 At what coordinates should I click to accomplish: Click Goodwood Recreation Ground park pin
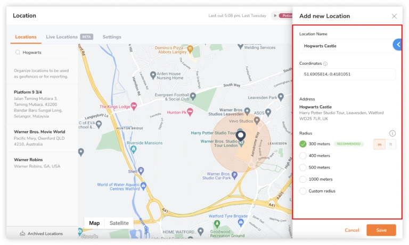pos(217,224)
